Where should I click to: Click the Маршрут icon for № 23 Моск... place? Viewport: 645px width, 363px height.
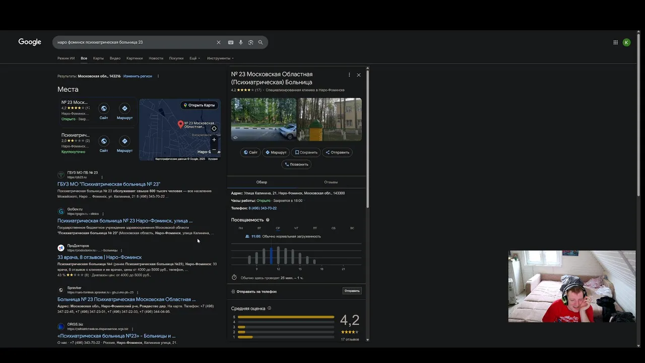click(124, 108)
